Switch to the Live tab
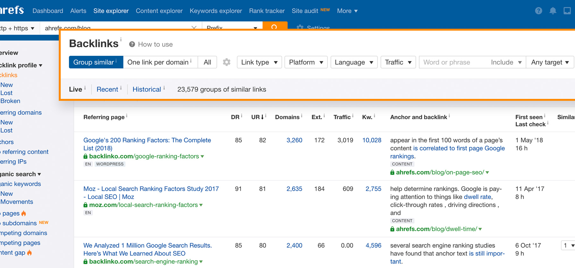 [75, 89]
